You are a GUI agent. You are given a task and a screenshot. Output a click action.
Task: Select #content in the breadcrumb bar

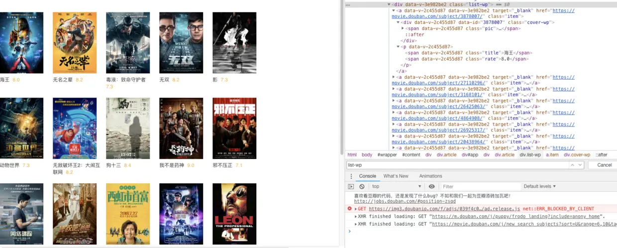(411, 155)
